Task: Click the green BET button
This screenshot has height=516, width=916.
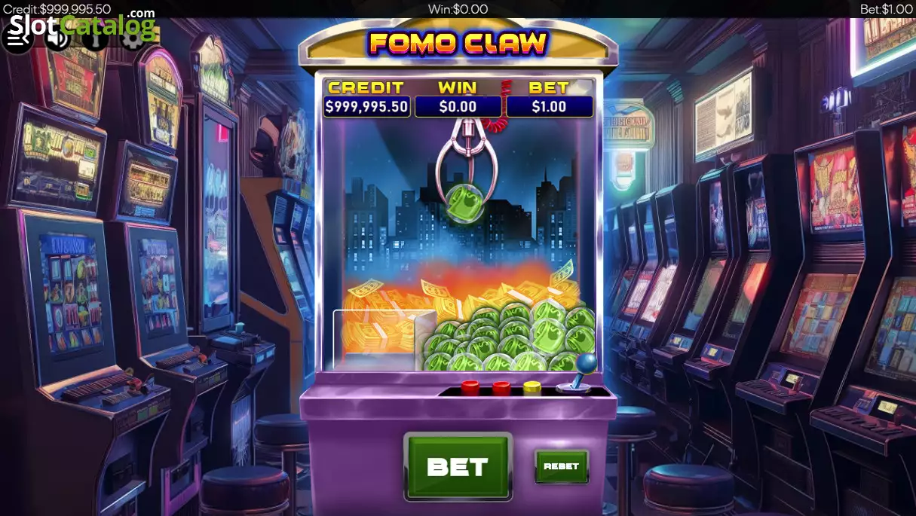Action: click(458, 466)
